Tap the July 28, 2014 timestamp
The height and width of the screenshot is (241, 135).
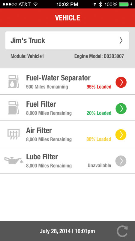point(67,231)
